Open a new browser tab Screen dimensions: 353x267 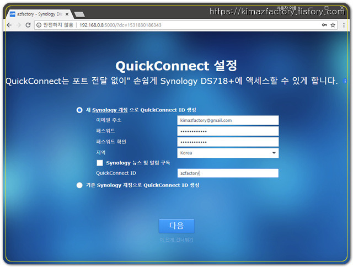point(79,14)
